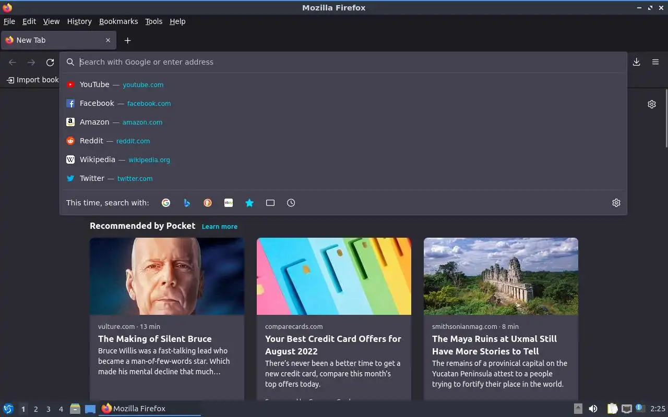Search this time with Bing icon

coord(187,203)
